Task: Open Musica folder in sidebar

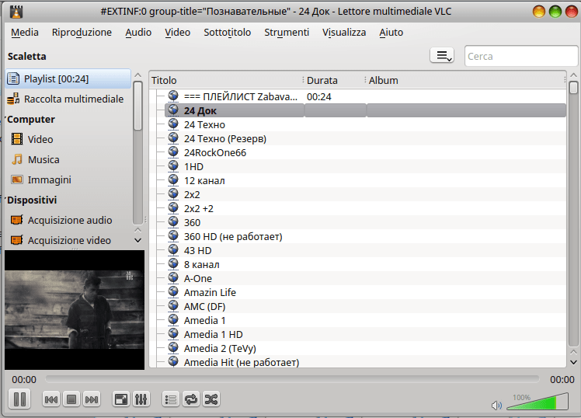Action: pyautogui.click(x=43, y=160)
